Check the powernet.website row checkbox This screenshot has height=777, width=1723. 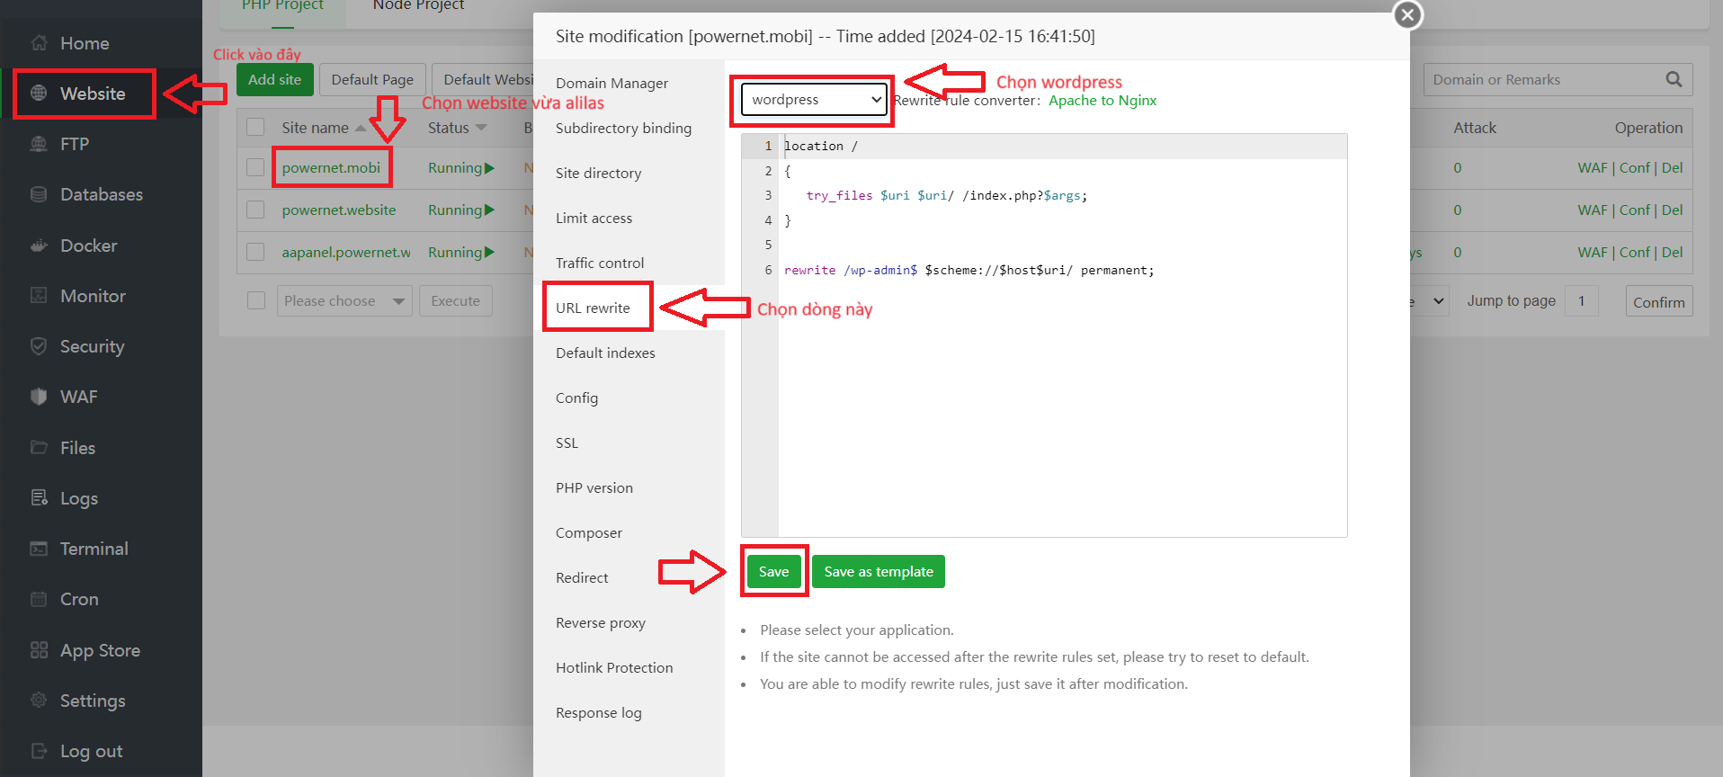tap(255, 210)
